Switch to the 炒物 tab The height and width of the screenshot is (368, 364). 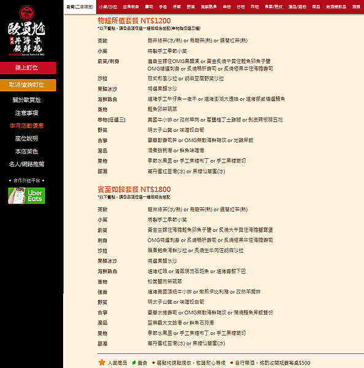pos(241,7)
